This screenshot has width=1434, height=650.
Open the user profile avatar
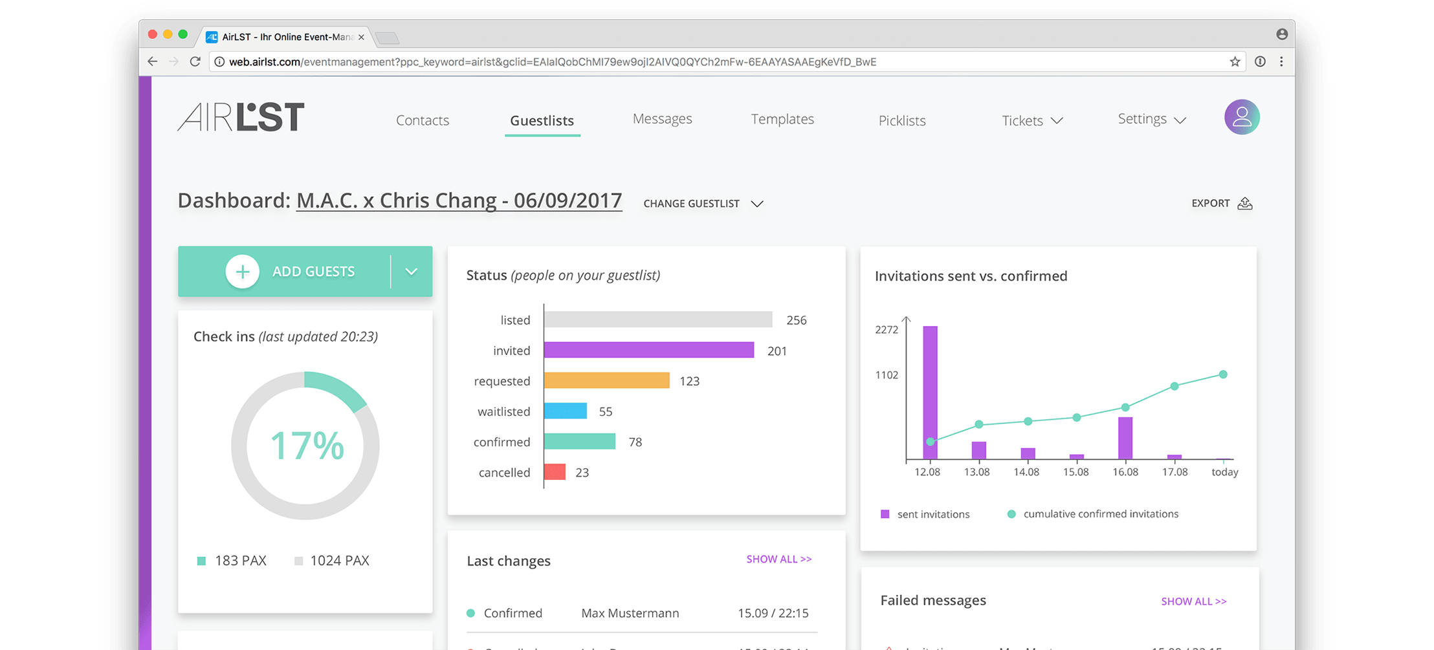pos(1241,117)
